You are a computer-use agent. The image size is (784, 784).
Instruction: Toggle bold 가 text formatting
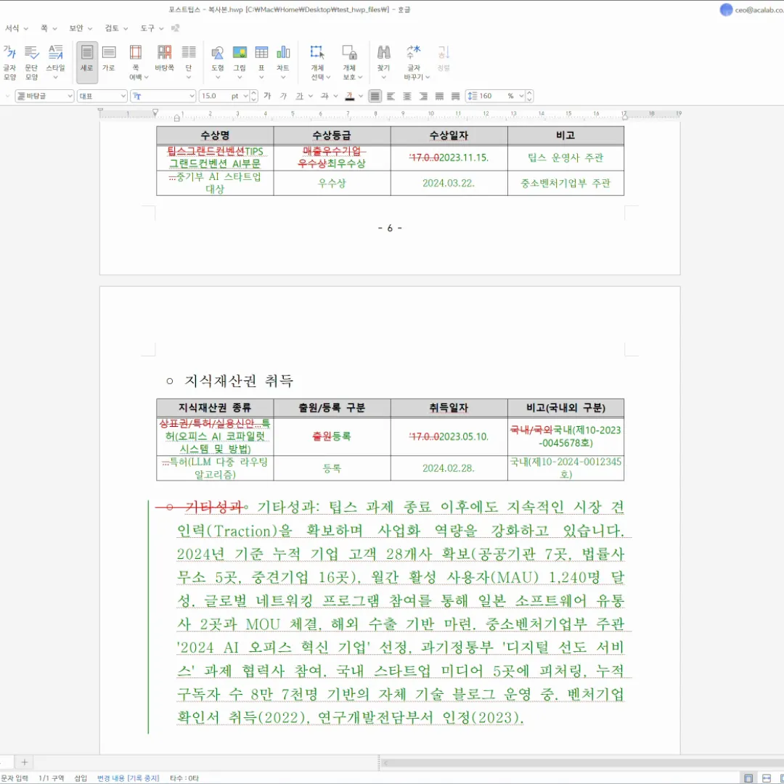[267, 96]
